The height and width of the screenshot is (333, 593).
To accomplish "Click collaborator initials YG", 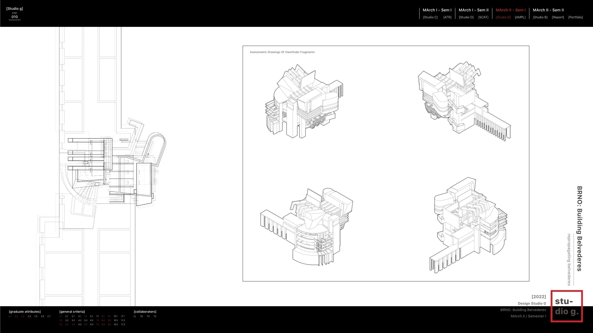I will coord(142,316).
